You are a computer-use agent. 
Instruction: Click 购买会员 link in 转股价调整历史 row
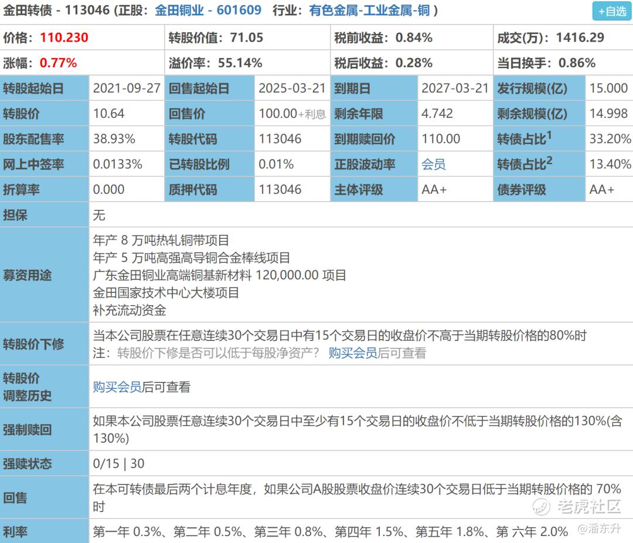117,387
